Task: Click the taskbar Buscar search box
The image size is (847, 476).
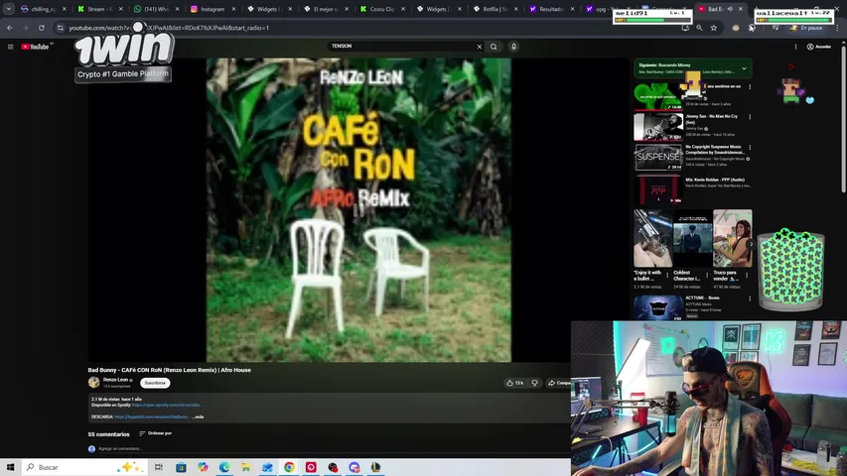Action: pyautogui.click(x=84, y=467)
